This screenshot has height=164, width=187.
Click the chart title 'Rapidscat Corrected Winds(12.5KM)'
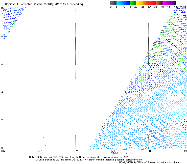coord(29,4)
